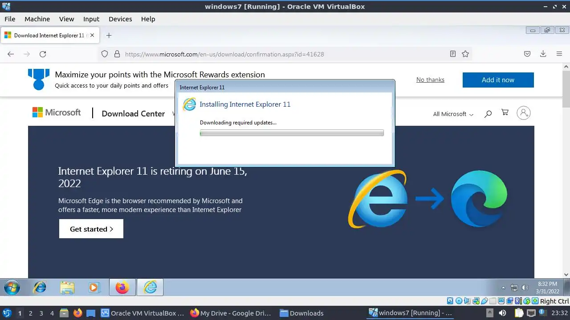This screenshot has height=320, width=570.
Task: Toggle Firefox reader view
Action: (453, 54)
